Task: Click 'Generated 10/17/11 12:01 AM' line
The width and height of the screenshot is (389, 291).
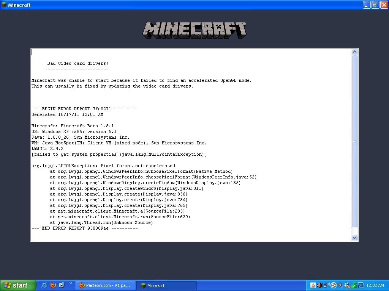Action: pos(68,114)
